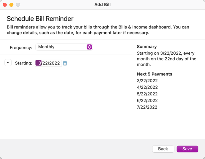Screen dimensions: 205x159
Task: Minimize the Add Bill window
Action: point(11,5)
